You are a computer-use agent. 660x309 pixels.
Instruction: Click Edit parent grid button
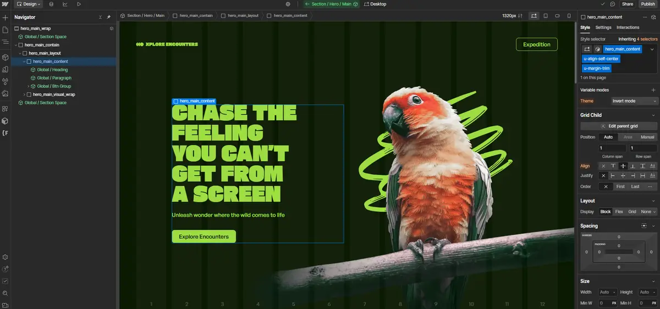[619, 126]
